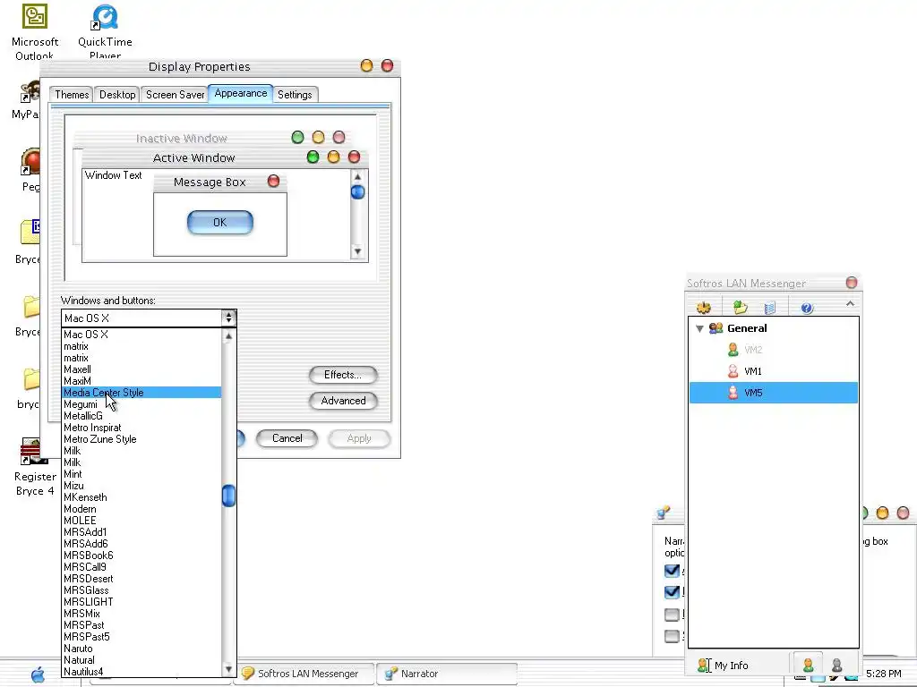Choose Metro Zune Style from the list

[141, 439]
